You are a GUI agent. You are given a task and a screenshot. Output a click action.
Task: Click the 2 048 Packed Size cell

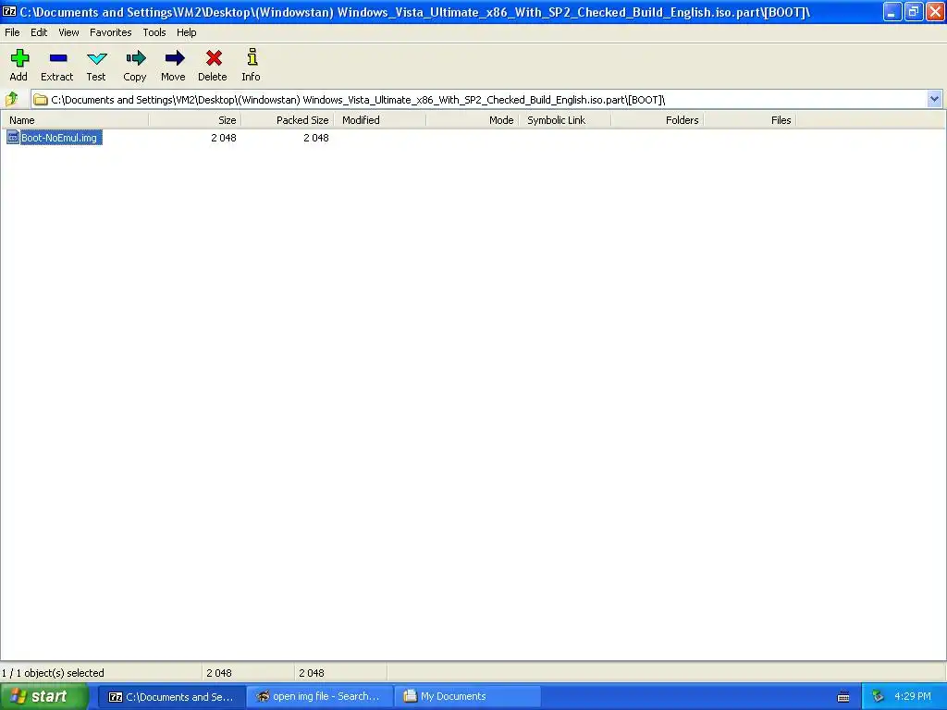(x=316, y=138)
